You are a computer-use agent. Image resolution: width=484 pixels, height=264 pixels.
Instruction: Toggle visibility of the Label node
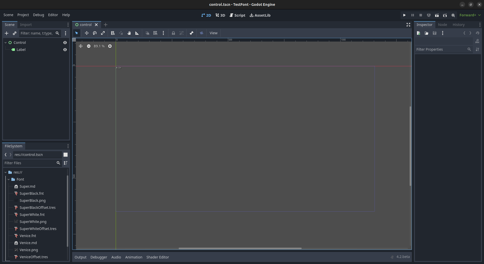click(x=65, y=50)
